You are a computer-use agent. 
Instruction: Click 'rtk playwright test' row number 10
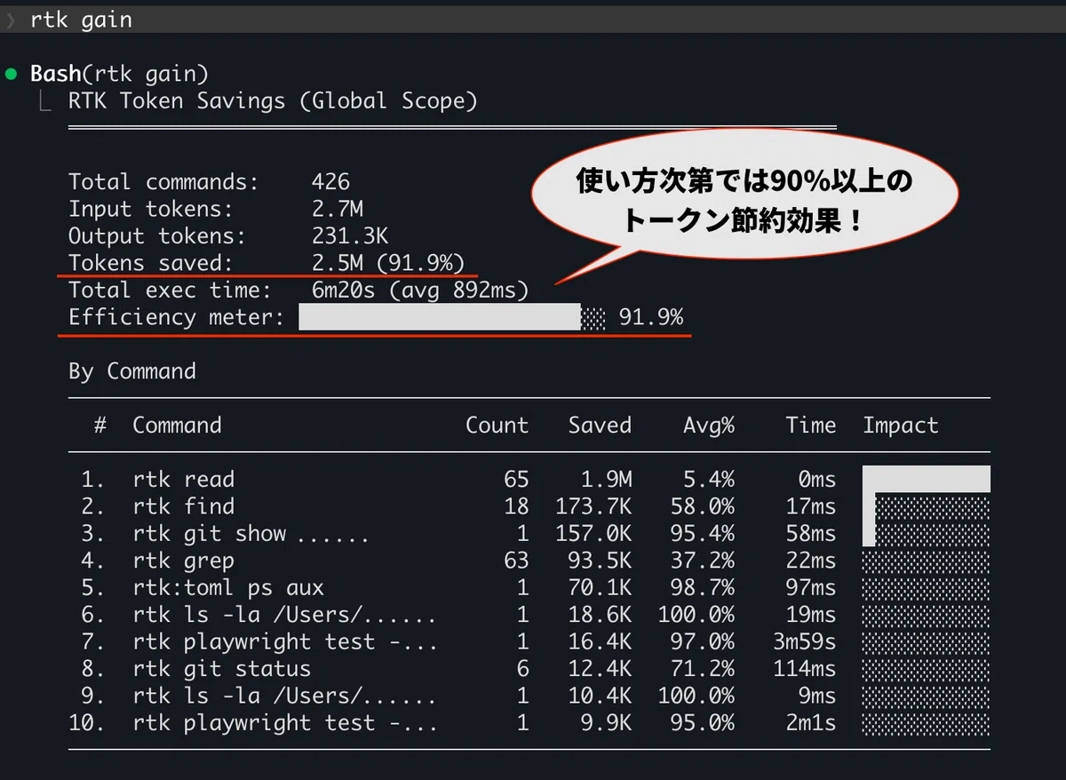pyautogui.click(x=529, y=723)
